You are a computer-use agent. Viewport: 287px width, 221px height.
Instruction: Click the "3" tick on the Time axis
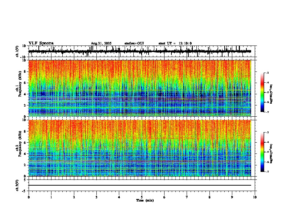point(96,197)
